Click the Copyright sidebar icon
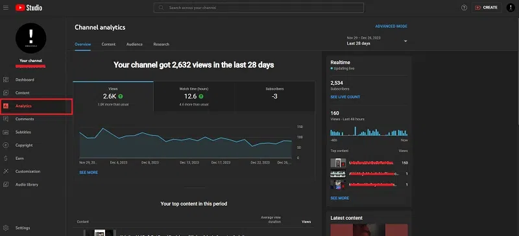 click(6, 145)
